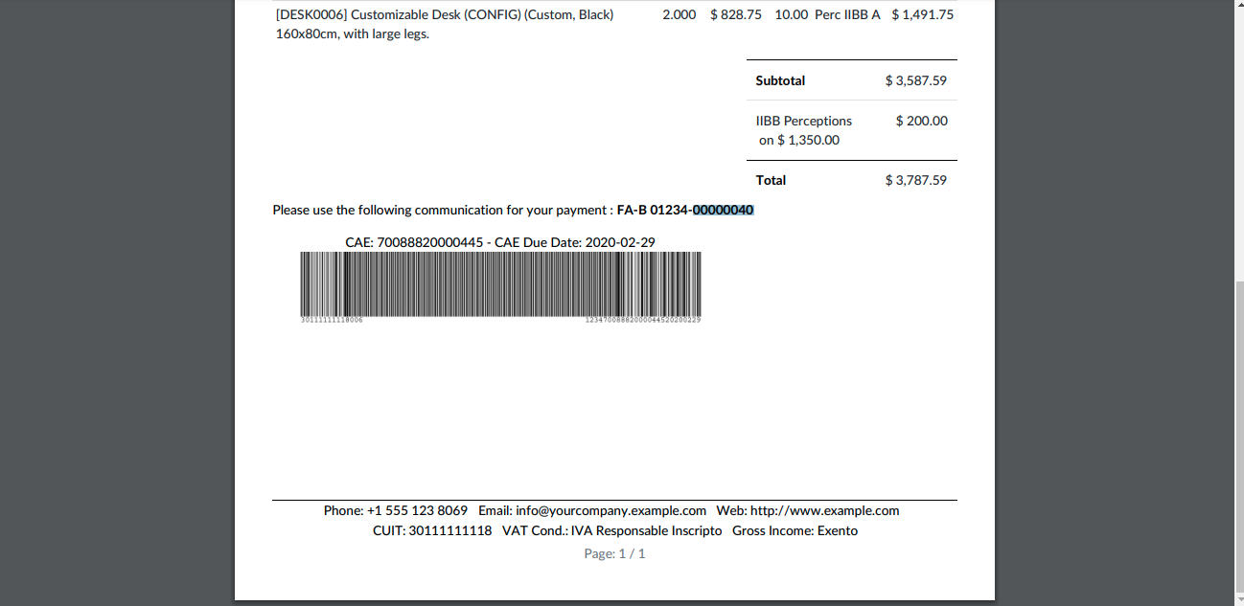Click the email info@yourcompany.example.com
The image size is (1244, 606).
point(611,510)
